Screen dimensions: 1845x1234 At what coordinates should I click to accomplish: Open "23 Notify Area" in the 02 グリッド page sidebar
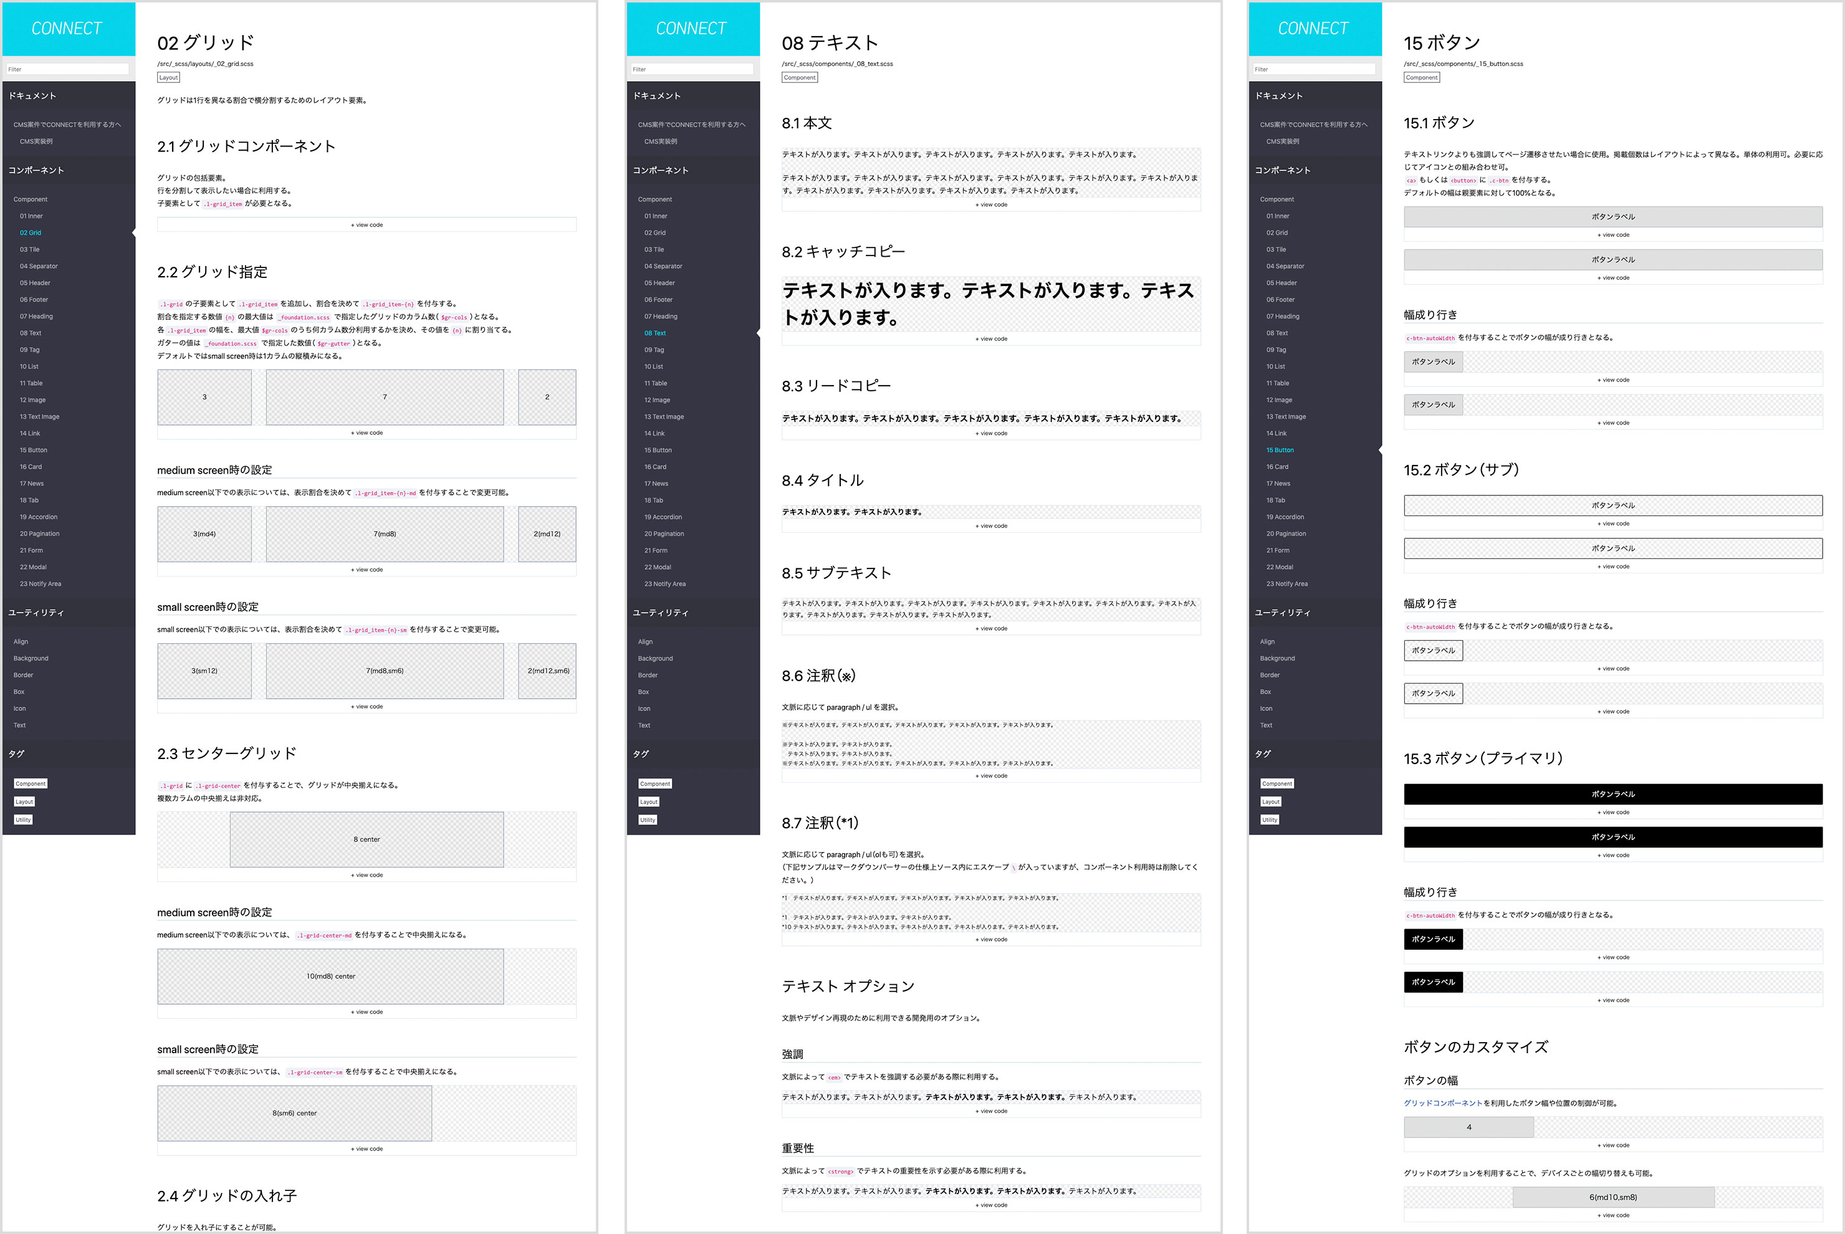point(40,584)
